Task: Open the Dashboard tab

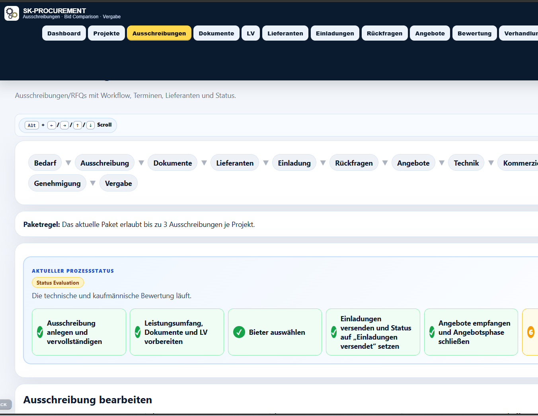Action: tap(64, 33)
